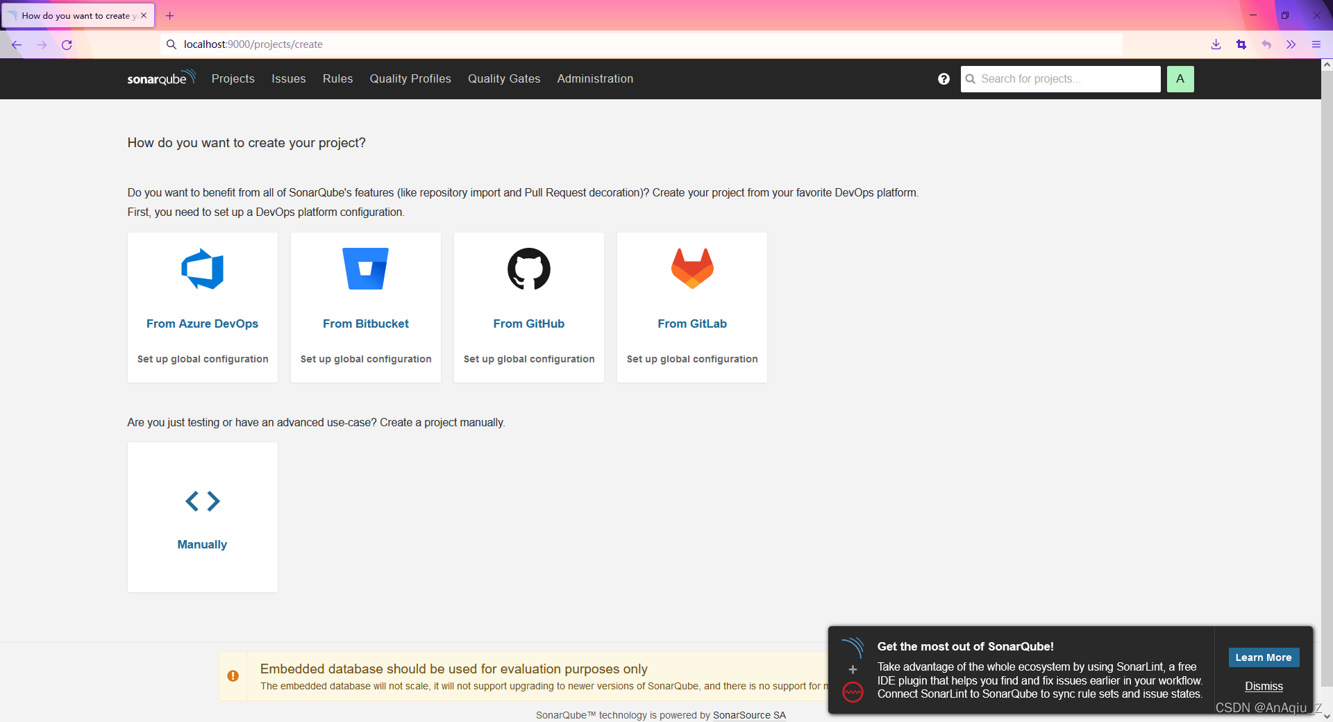The image size is (1333, 722).
Task: Click the search icon in address bar
Action: pos(171,44)
